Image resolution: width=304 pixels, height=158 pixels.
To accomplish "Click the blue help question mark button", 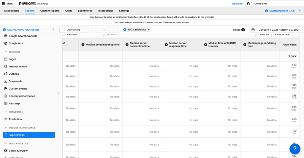I will 294,149.
